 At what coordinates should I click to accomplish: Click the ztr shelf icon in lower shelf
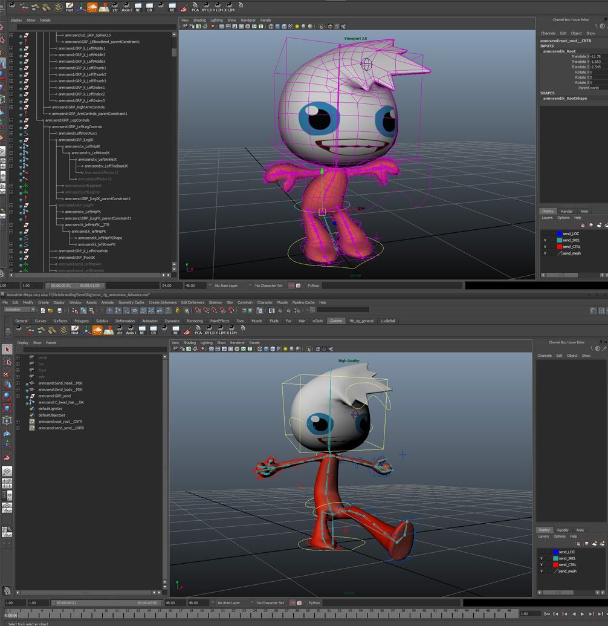119,330
